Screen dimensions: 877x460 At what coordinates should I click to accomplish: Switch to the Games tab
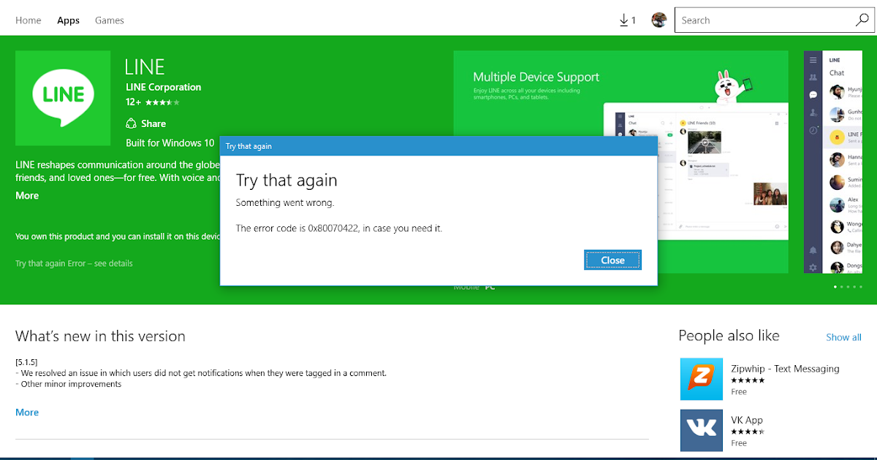109,20
